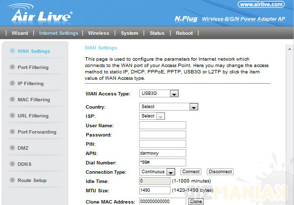
Task: Open the Wizard menu tab
Action: pyautogui.click(x=20, y=33)
